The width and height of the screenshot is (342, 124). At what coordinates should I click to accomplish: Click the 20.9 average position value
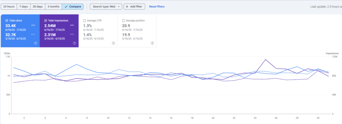126,26
